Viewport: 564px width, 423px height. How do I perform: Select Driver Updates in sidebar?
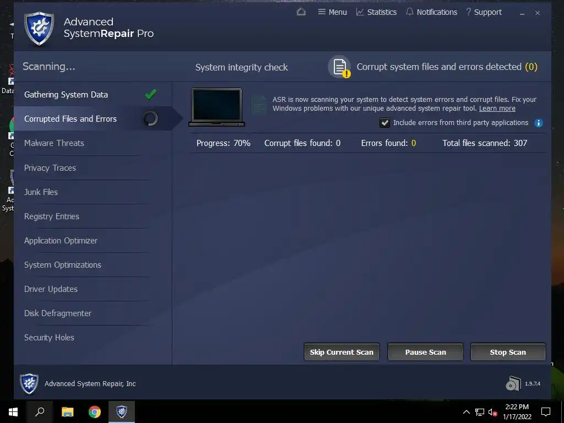[51, 289]
